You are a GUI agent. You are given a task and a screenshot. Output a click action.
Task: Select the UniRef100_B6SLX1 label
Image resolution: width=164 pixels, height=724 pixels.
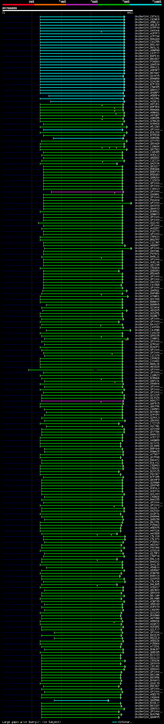[147, 48]
